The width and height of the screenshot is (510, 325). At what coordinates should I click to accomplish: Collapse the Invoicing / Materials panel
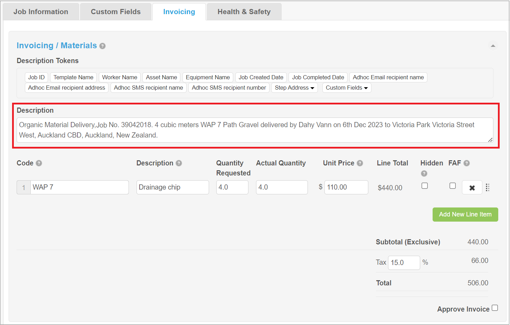pyautogui.click(x=493, y=46)
